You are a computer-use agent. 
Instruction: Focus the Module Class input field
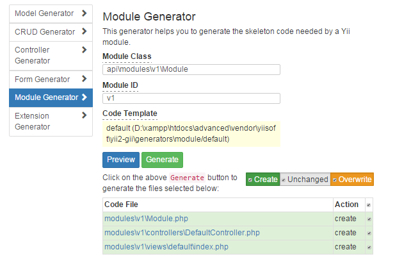191,69
